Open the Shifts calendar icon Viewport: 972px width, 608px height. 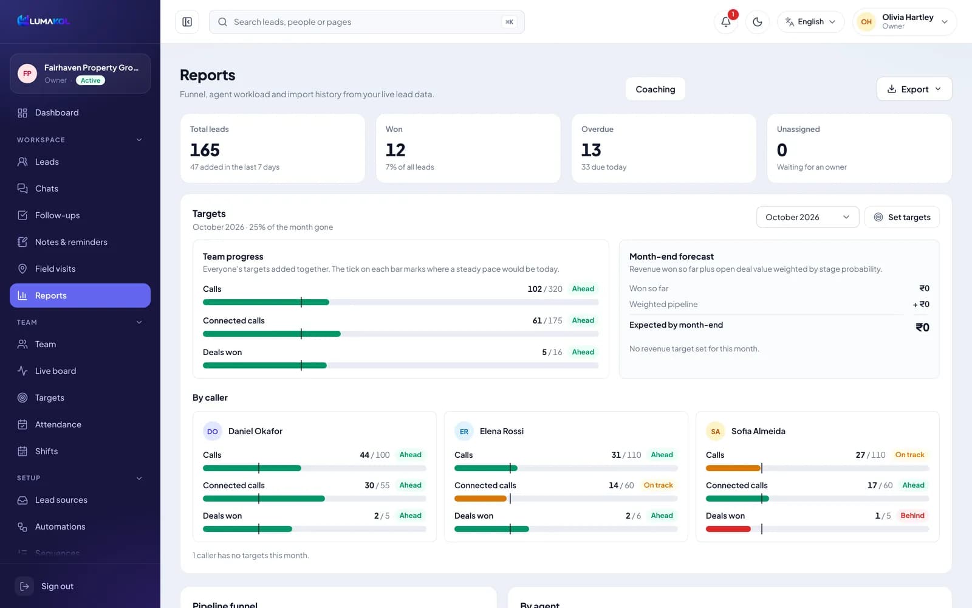22,451
